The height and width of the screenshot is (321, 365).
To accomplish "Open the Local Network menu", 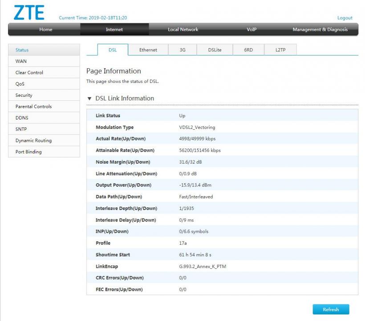I will click(183, 29).
